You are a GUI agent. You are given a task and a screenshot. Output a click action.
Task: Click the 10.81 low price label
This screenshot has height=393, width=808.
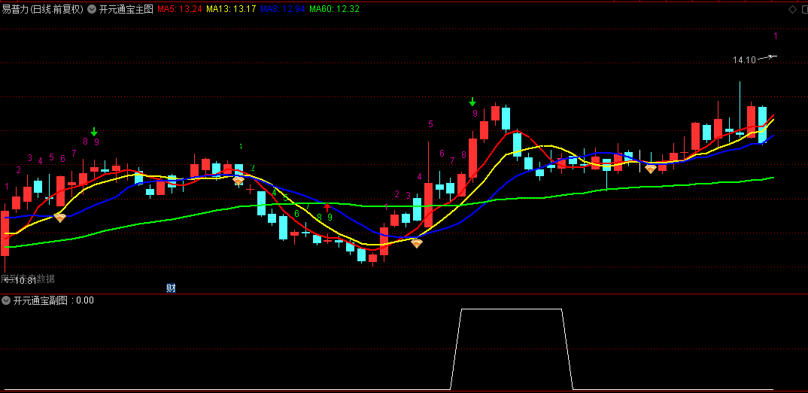point(25,281)
